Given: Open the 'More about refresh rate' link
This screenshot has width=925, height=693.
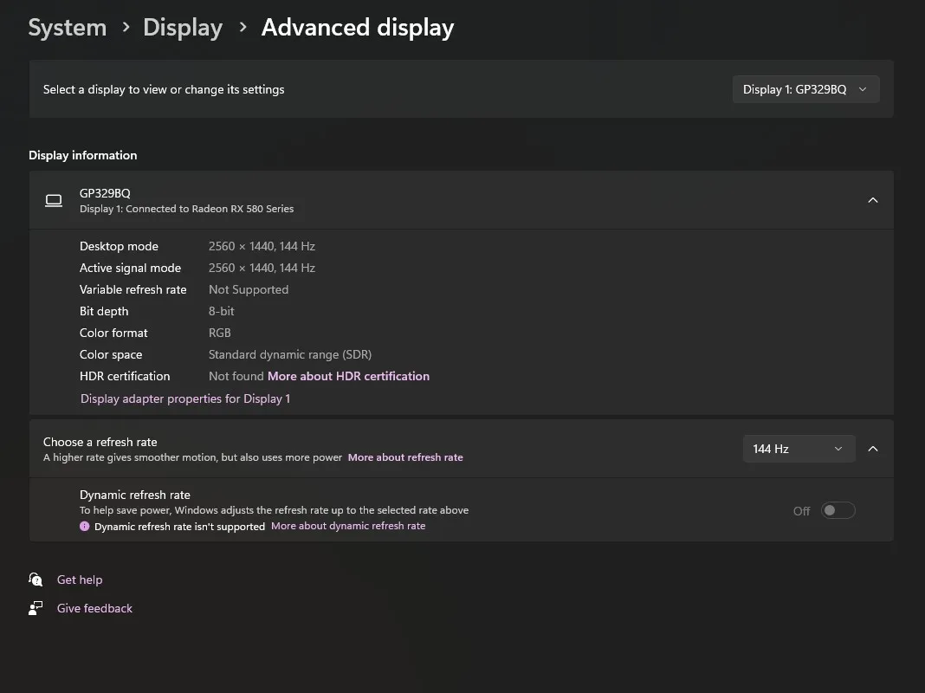Looking at the screenshot, I should (x=405, y=457).
